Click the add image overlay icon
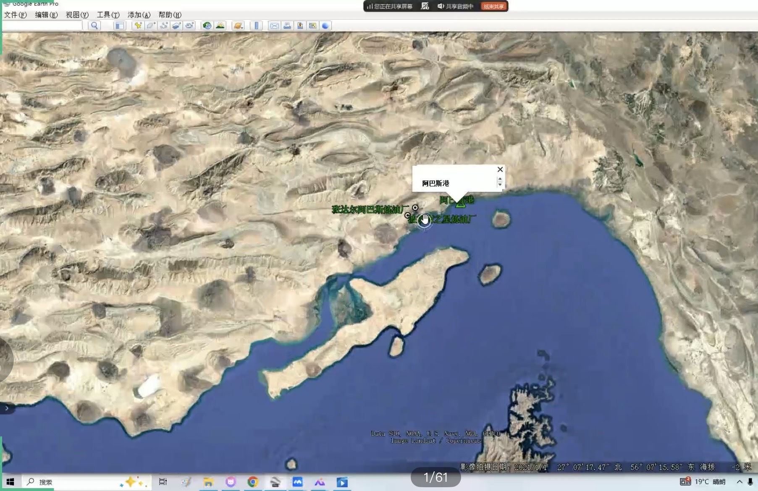This screenshot has width=758, height=491. (176, 26)
